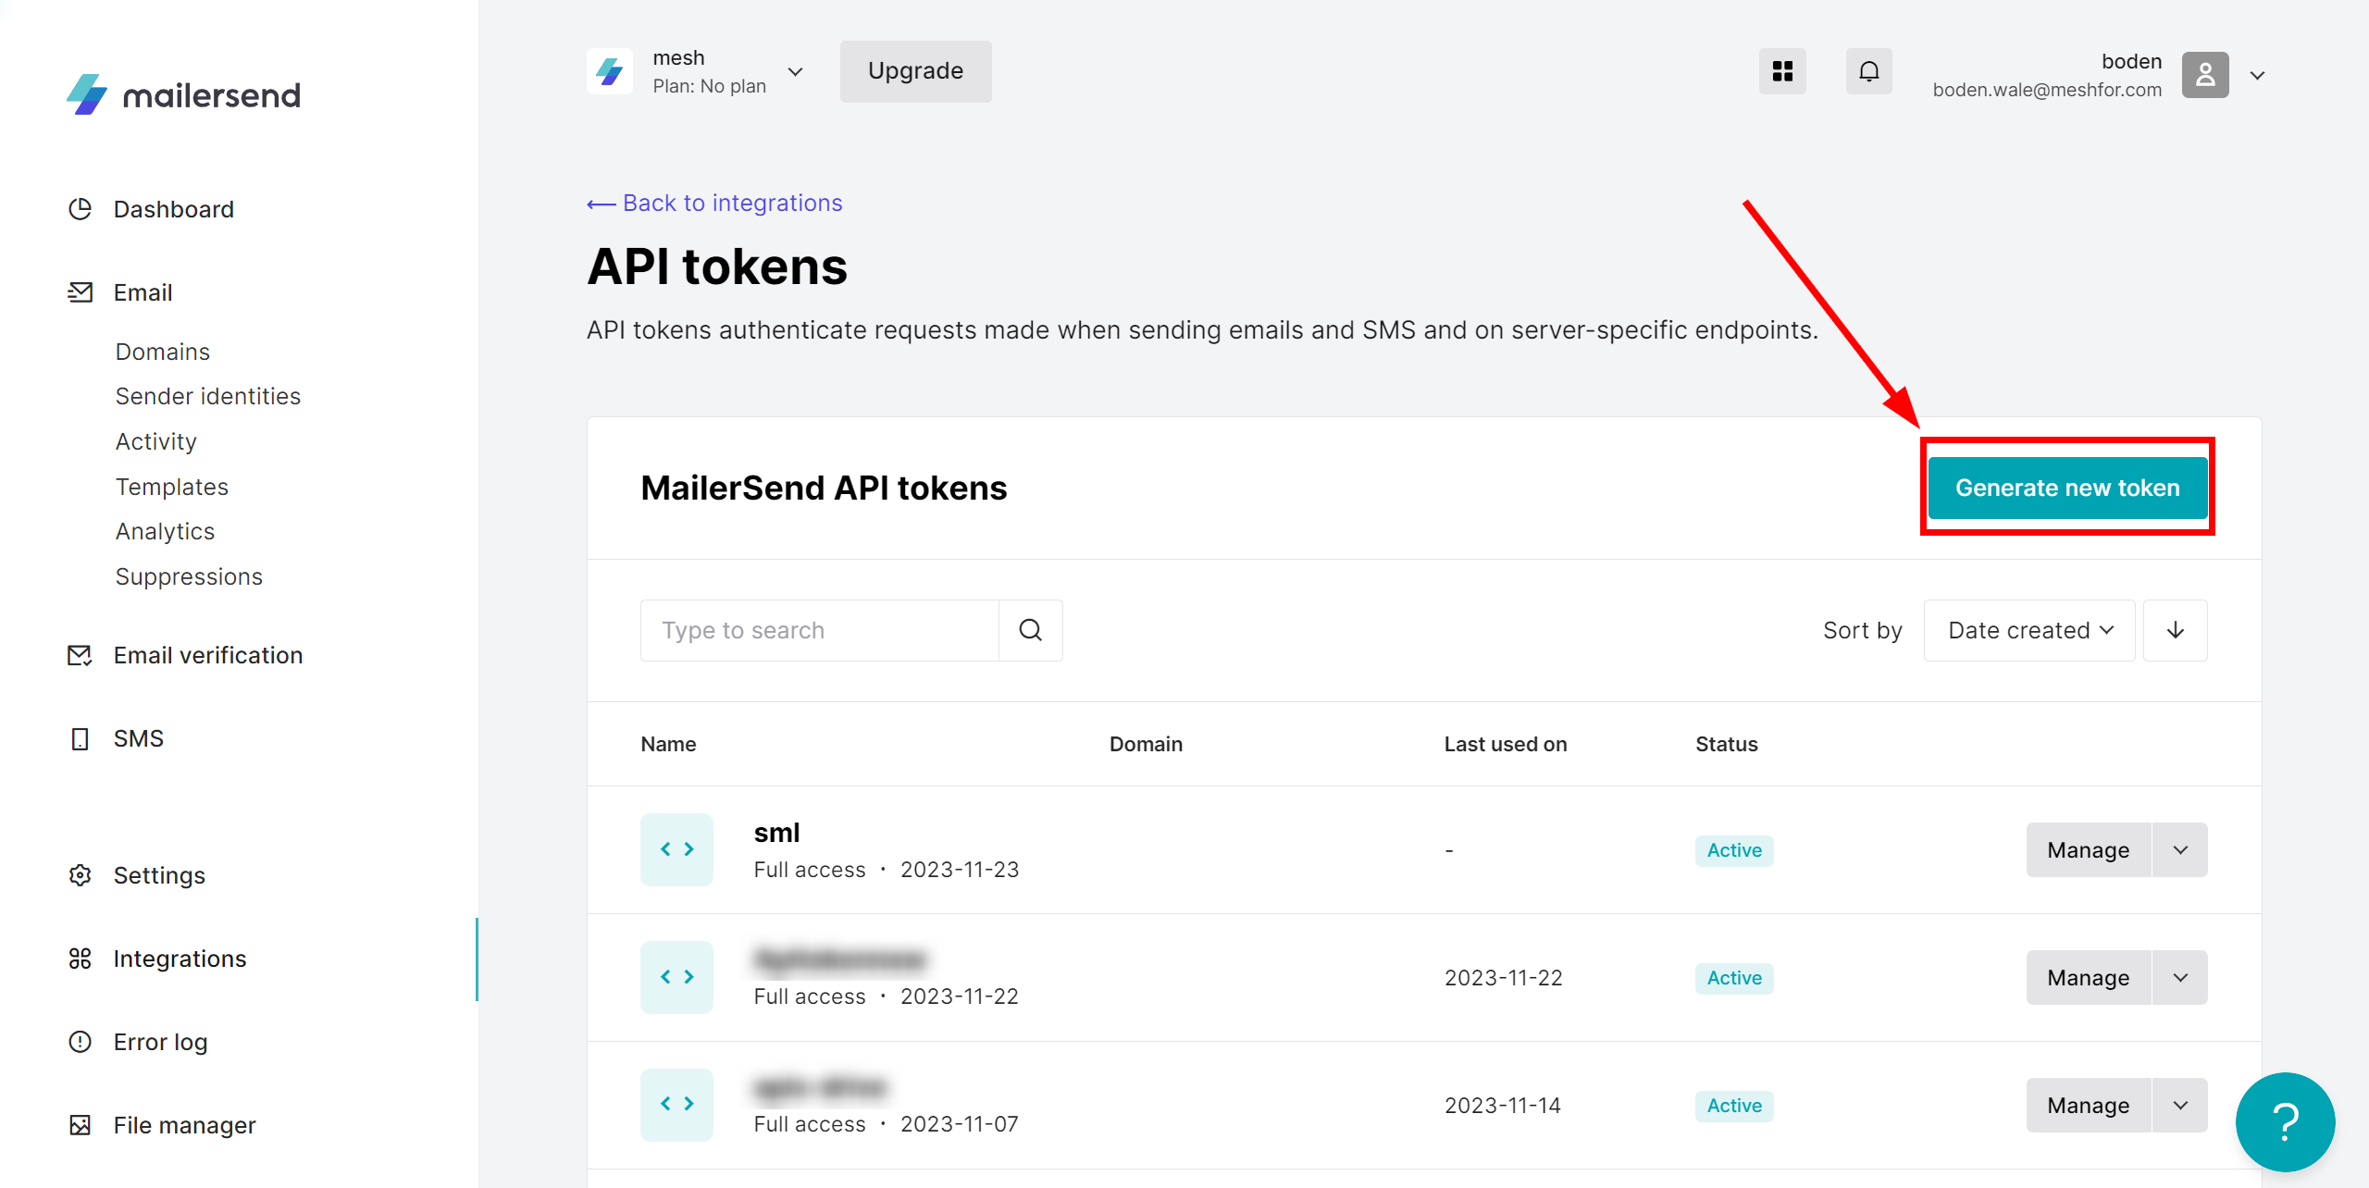This screenshot has height=1188, width=2369.
Task: Click the Email verification envelope icon
Action: coord(81,655)
